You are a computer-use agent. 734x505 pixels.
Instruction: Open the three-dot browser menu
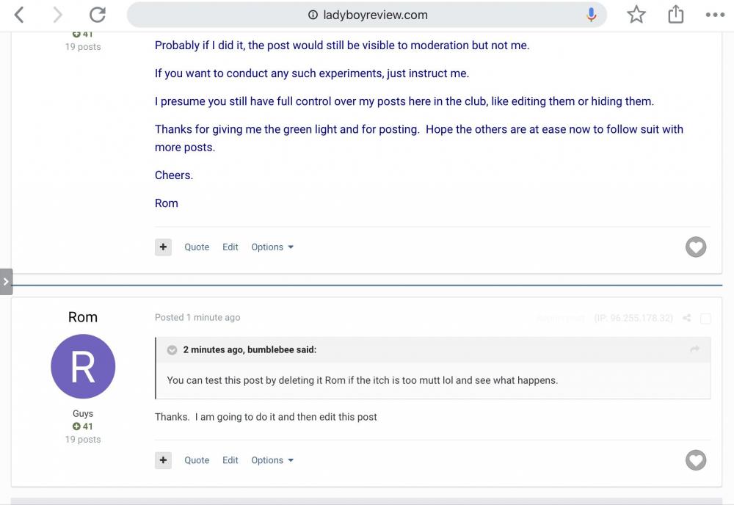pos(715,15)
